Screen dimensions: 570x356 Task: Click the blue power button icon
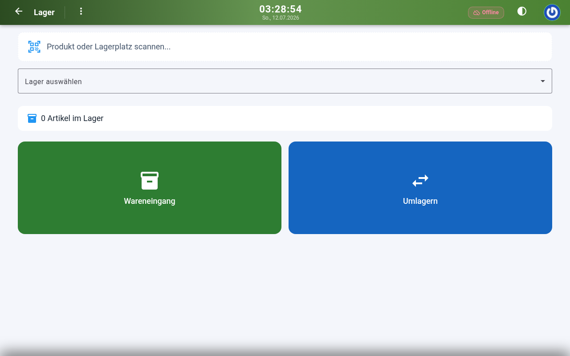click(552, 12)
